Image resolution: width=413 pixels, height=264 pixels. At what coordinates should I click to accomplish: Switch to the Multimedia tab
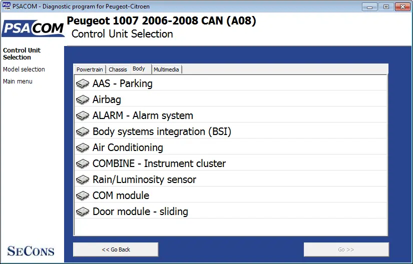(167, 69)
